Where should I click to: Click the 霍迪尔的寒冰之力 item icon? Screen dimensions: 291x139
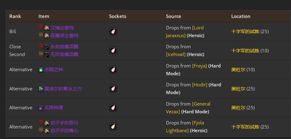pos(41,89)
